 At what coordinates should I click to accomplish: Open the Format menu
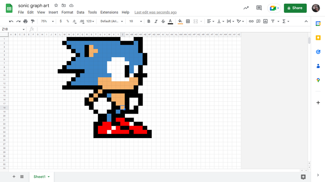[68, 12]
